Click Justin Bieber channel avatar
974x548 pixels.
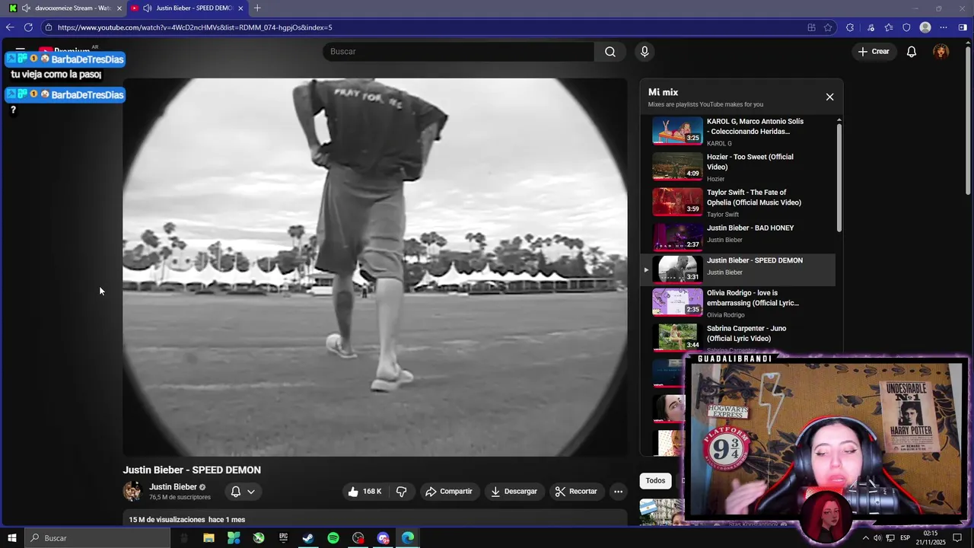(132, 492)
